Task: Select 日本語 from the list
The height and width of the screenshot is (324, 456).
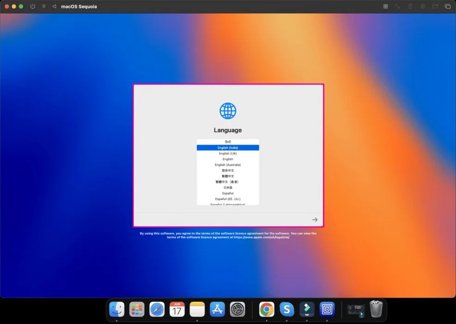Action: 228,187
